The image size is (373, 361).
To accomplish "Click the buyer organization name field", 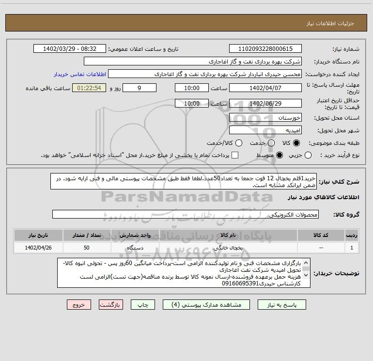I will (193, 61).
